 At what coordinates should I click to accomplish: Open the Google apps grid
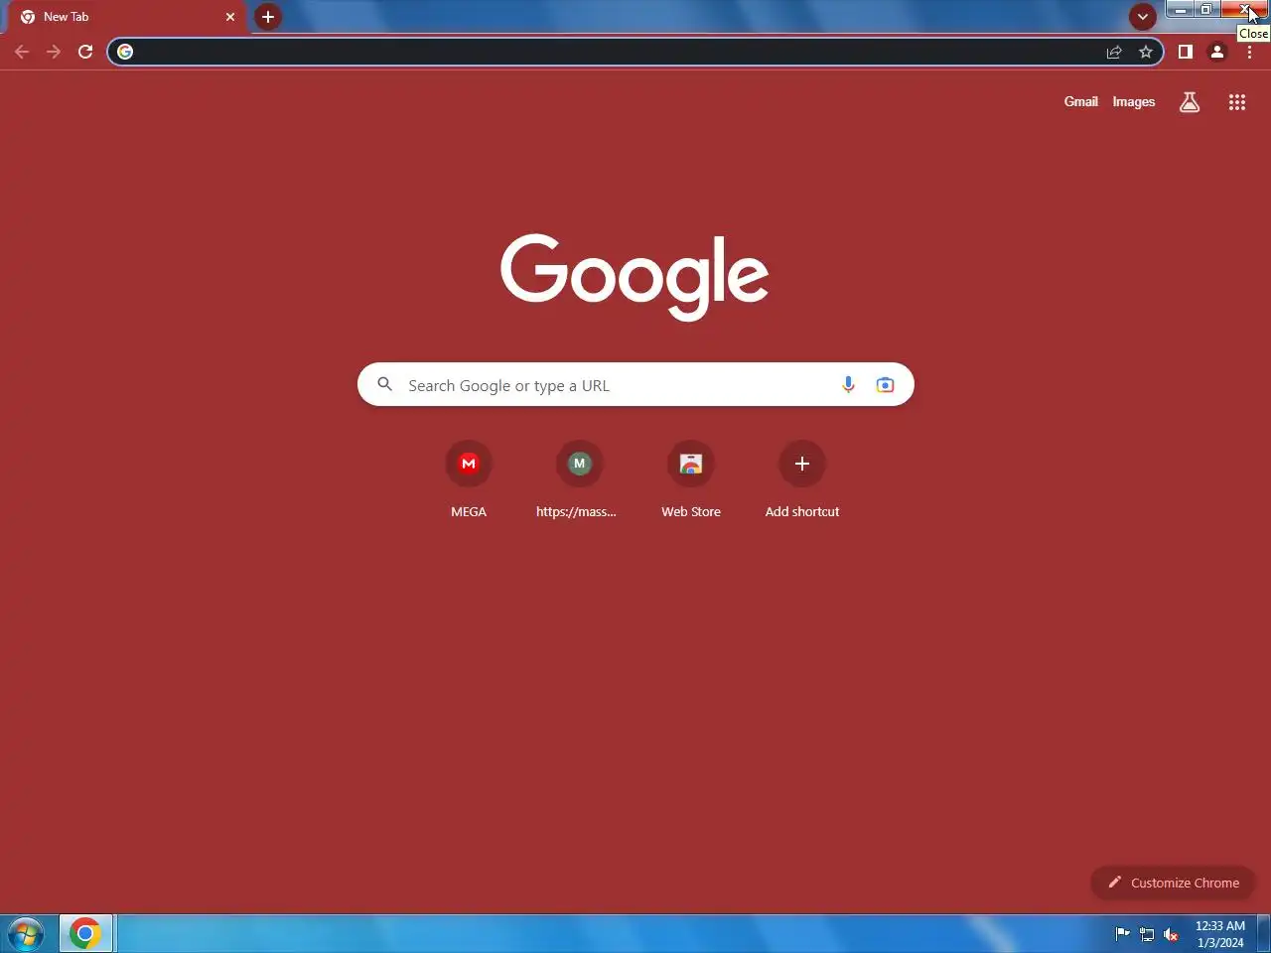(1237, 102)
